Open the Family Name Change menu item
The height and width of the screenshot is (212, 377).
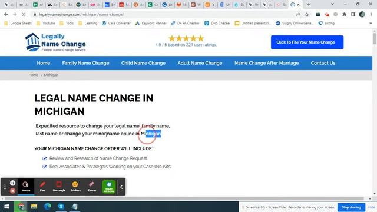pyautogui.click(x=85, y=63)
